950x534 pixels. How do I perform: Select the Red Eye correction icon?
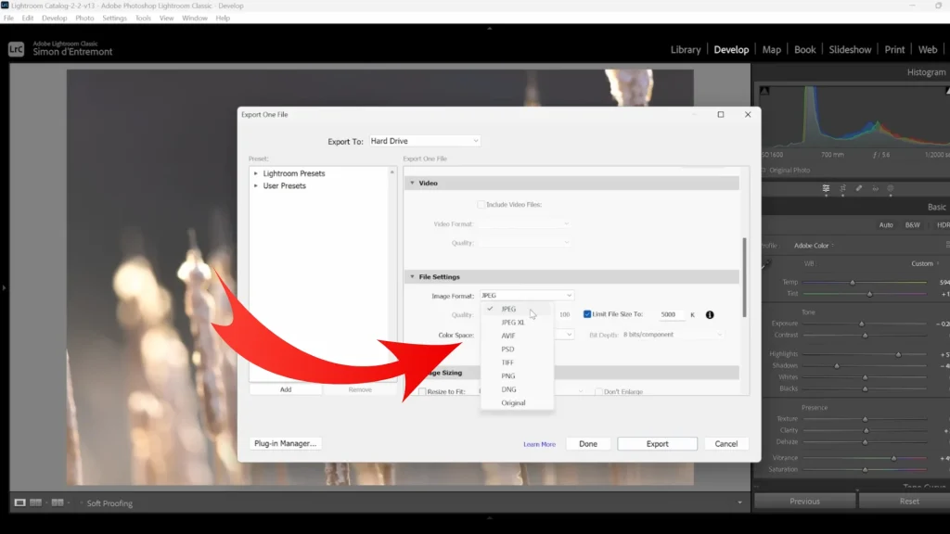[876, 189]
